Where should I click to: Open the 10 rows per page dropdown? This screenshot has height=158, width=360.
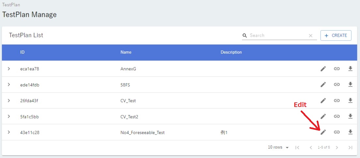[x=278, y=147]
